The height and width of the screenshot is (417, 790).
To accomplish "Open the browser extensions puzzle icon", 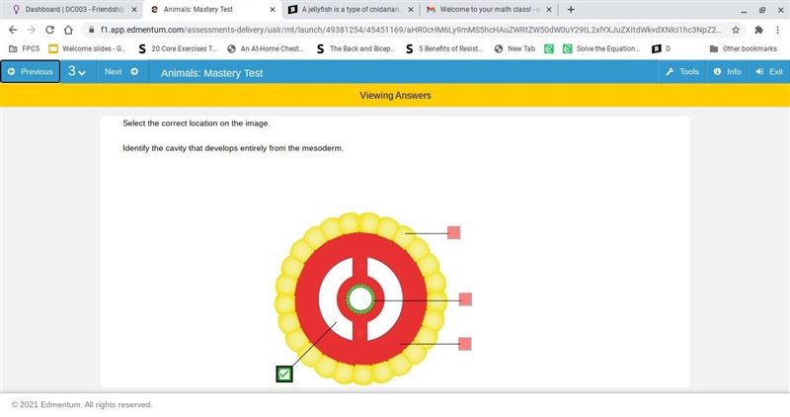I will pos(758,30).
